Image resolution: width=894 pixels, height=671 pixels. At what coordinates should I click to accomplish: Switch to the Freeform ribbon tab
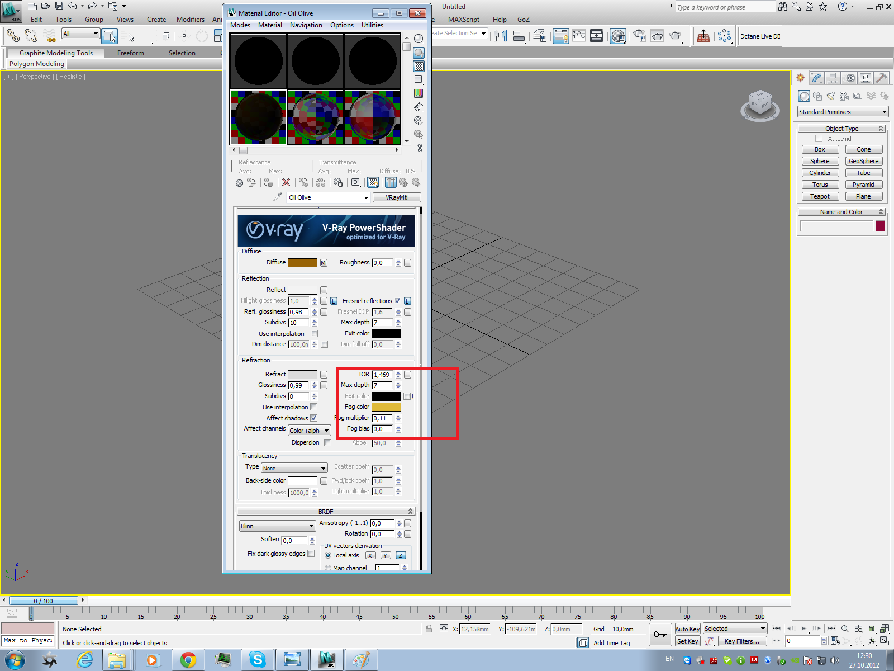click(131, 53)
